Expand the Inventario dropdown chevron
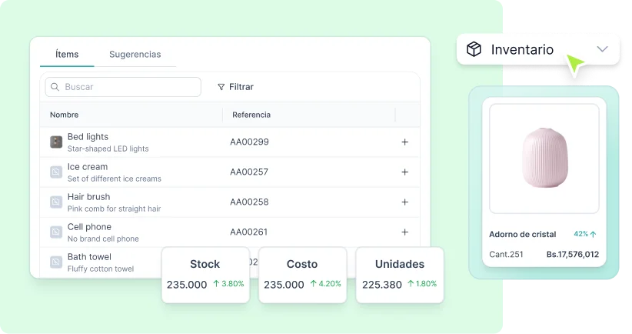632x334 pixels. click(602, 49)
